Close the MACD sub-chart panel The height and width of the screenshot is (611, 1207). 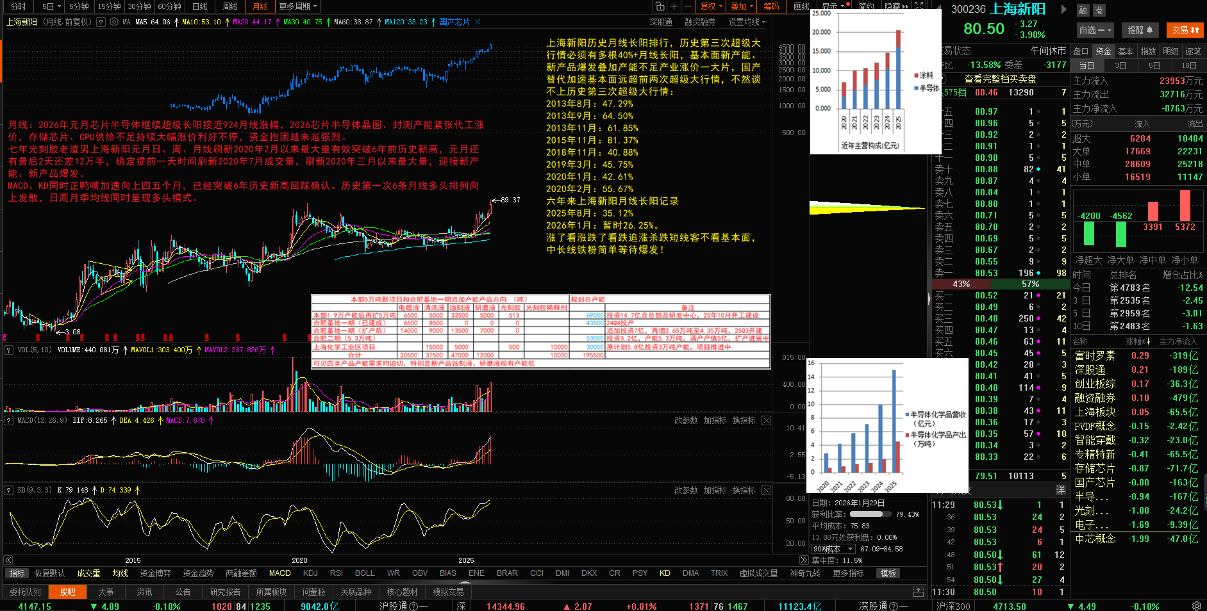766,420
